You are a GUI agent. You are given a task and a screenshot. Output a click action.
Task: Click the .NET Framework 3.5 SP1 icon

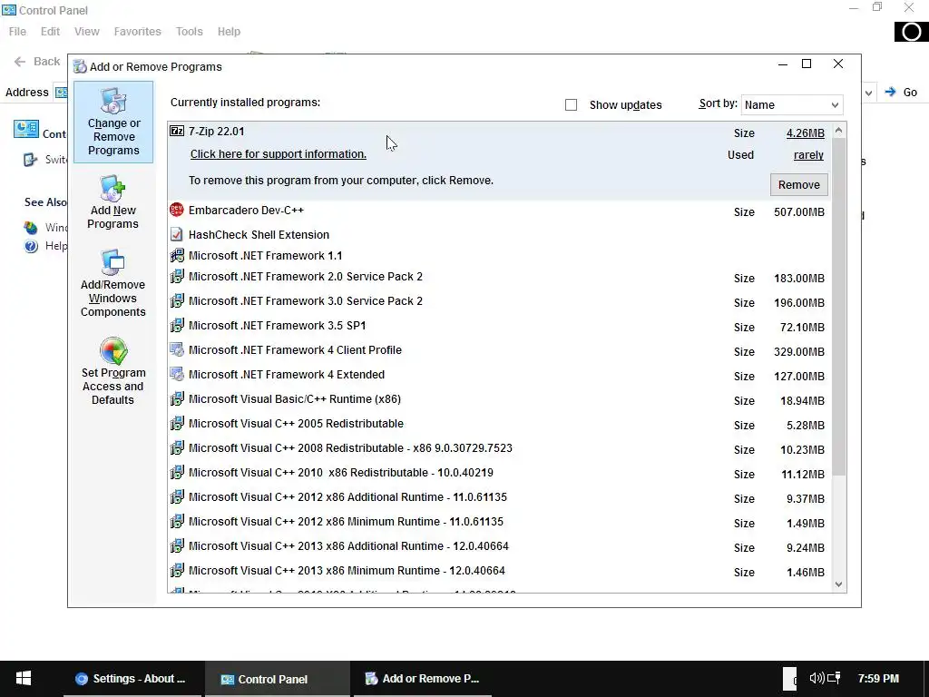point(177,326)
